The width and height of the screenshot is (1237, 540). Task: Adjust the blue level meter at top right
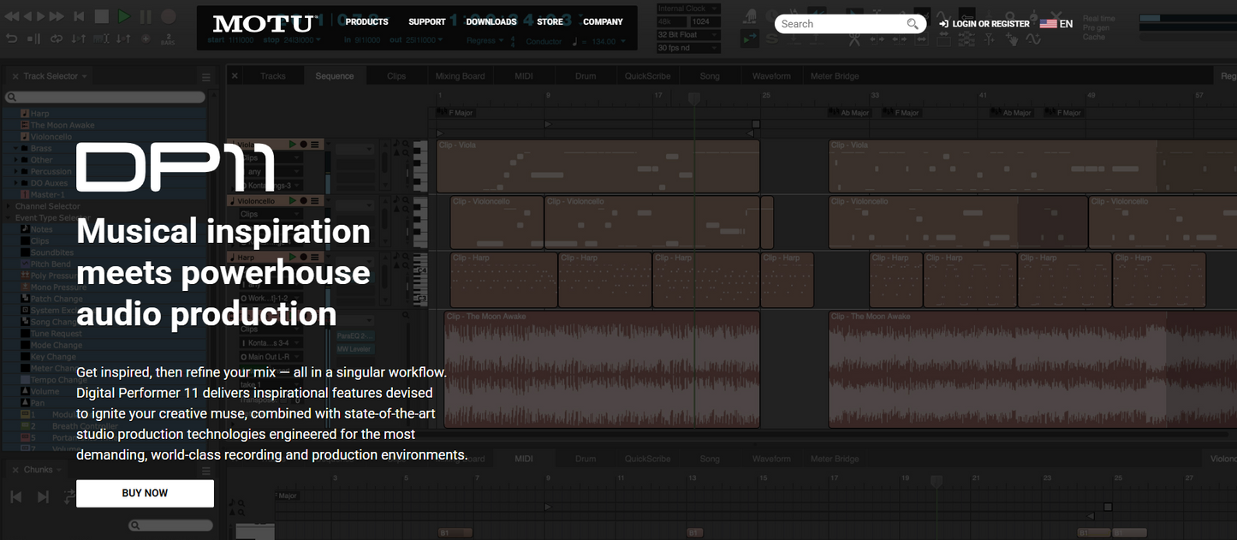tap(1150, 17)
